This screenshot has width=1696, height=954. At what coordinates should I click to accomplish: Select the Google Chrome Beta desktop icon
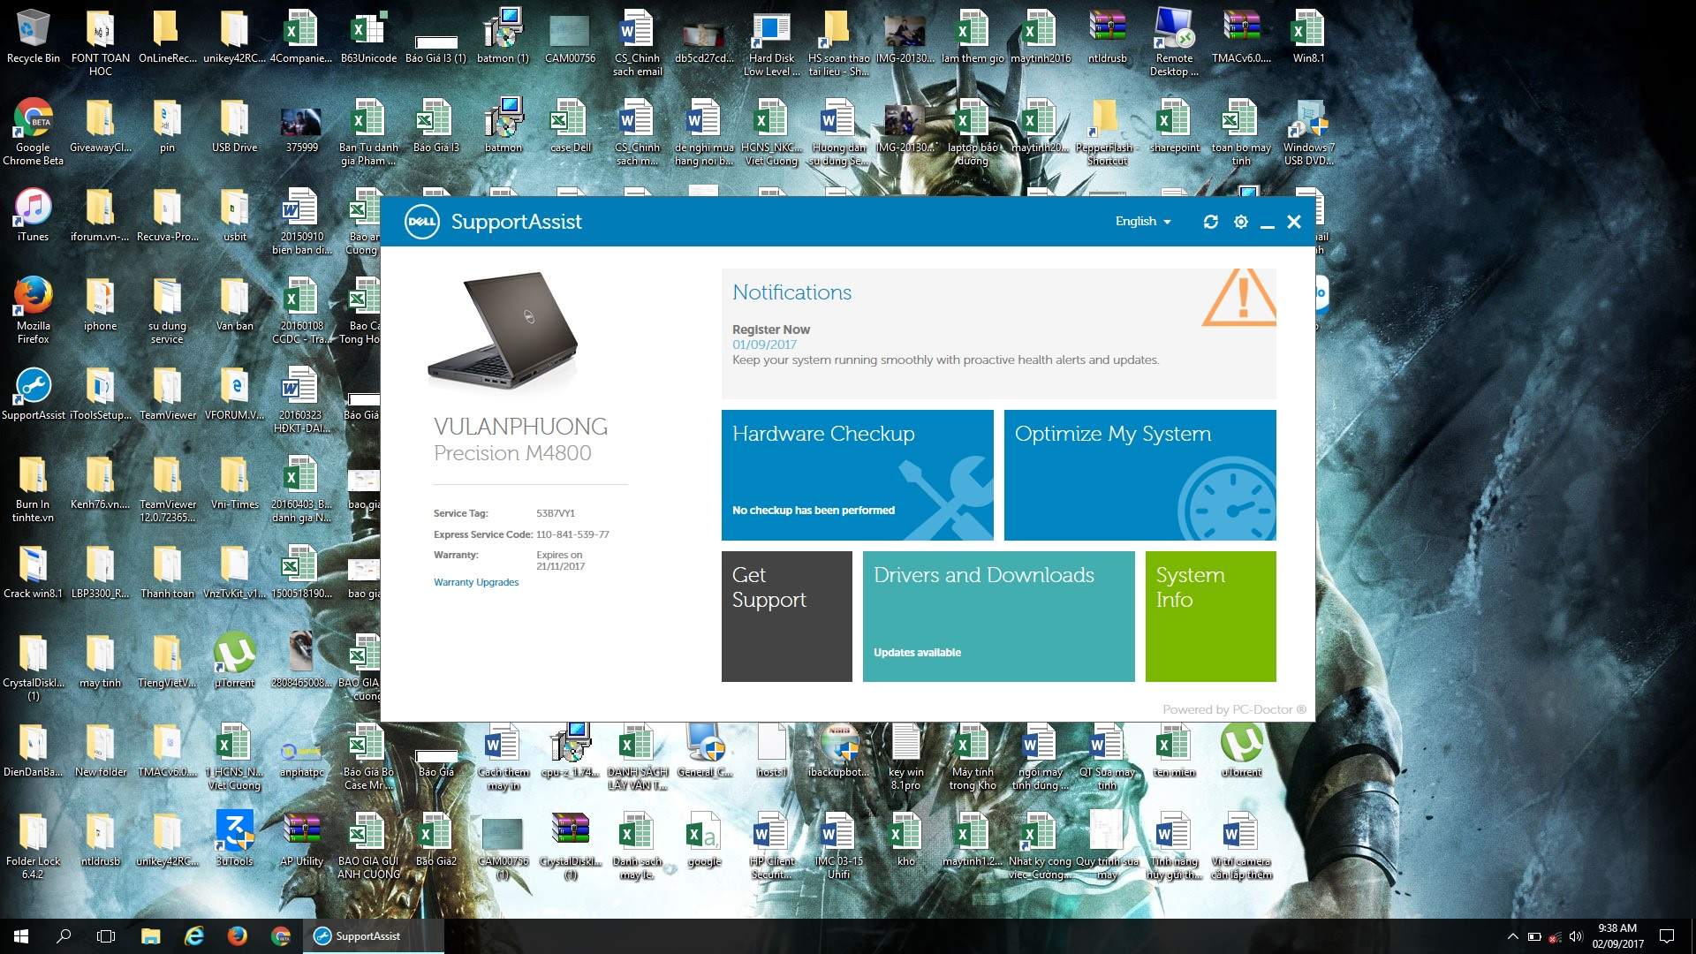coord(33,132)
